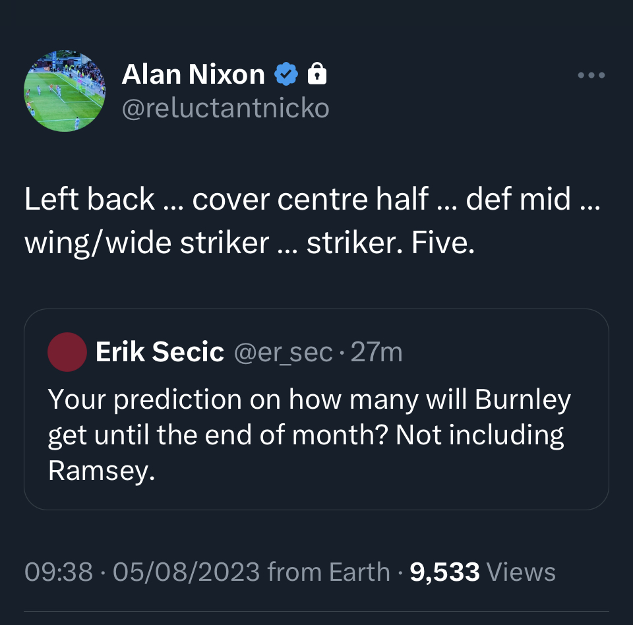Click the 05/08/2023 post date
This screenshot has height=625, width=633.
point(186,572)
